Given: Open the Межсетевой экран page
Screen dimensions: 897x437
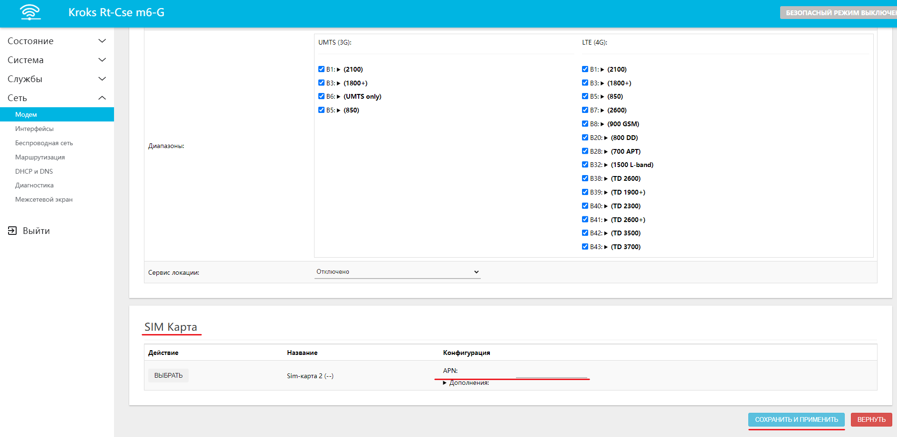Looking at the screenshot, I should click(44, 199).
